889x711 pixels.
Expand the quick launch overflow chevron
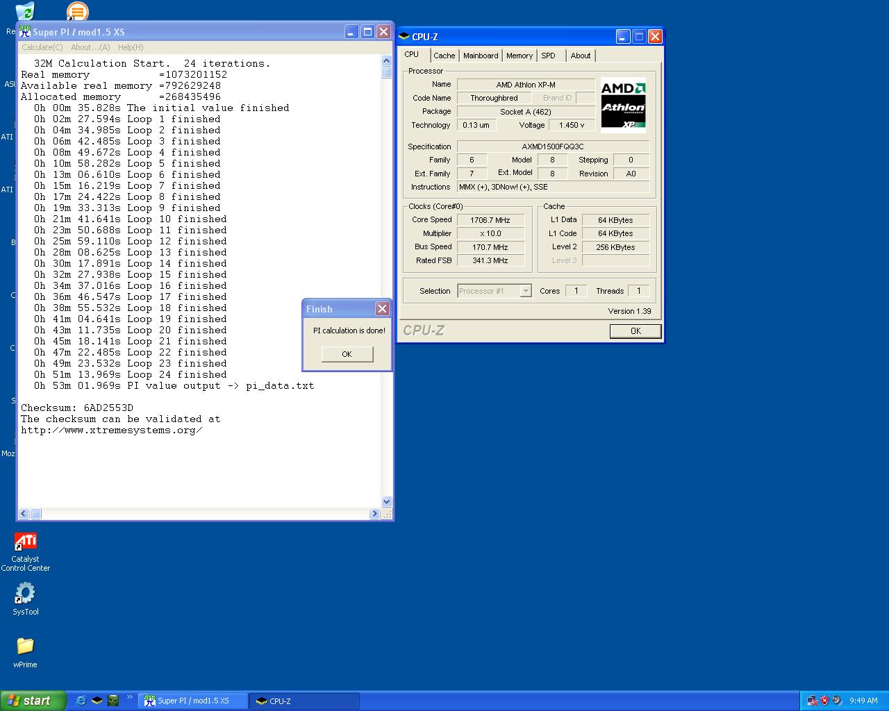(x=129, y=698)
